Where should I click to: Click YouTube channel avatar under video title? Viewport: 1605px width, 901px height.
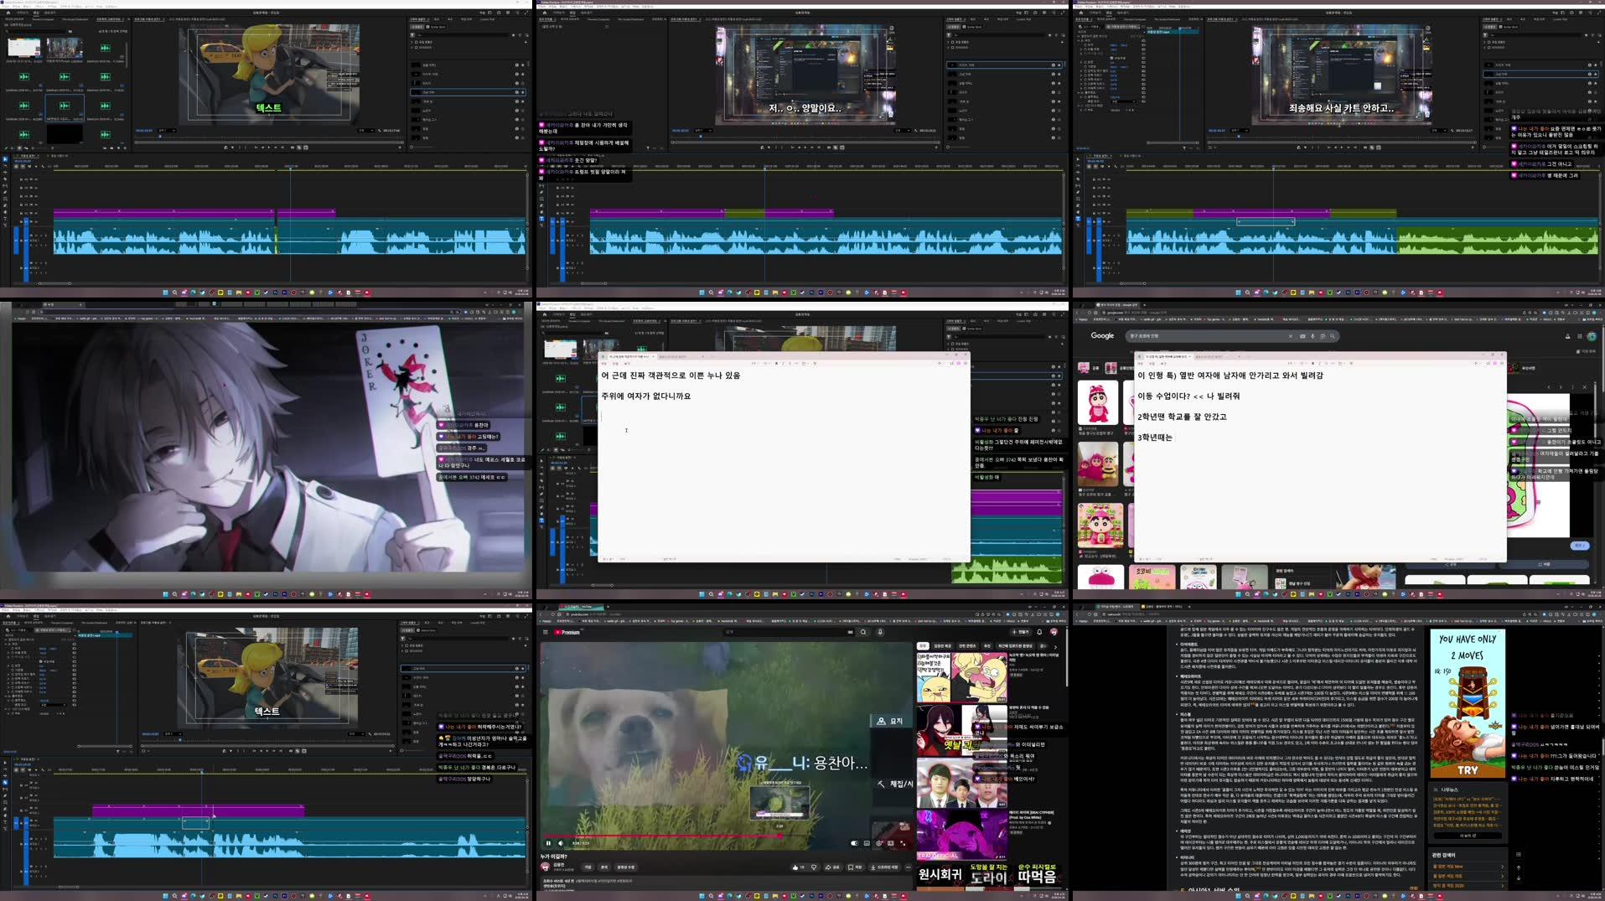click(545, 867)
